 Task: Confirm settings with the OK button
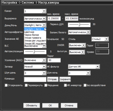click(x=50, y=105)
